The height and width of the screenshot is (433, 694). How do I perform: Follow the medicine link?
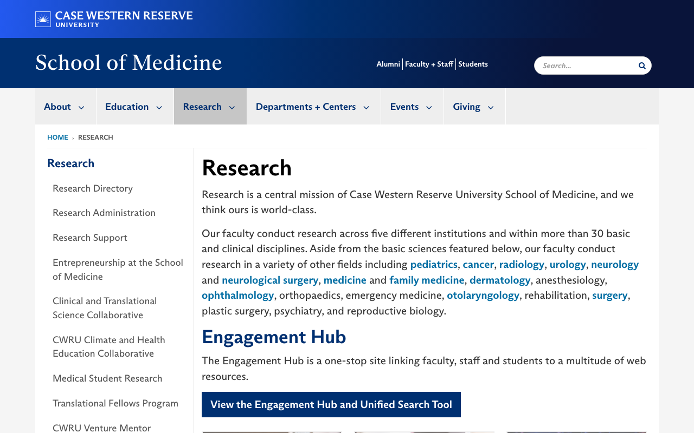coord(345,280)
